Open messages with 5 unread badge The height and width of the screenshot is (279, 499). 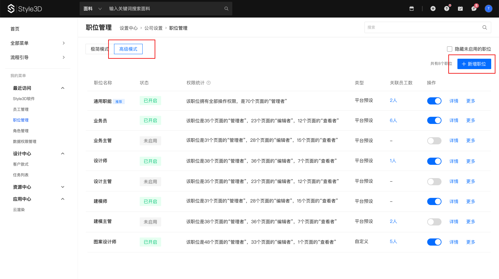coord(474,9)
